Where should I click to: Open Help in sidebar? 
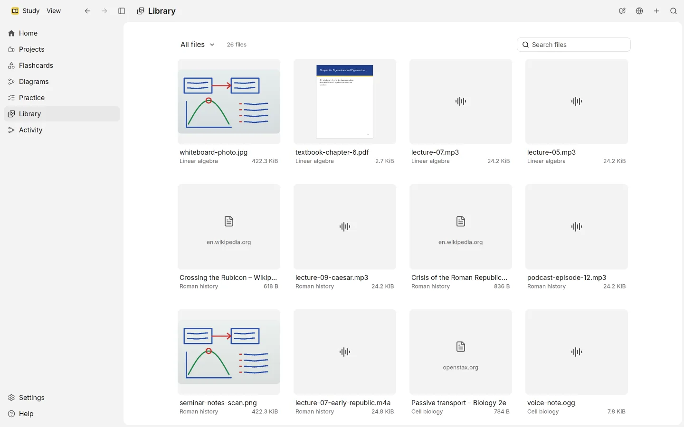[x=62, y=414]
